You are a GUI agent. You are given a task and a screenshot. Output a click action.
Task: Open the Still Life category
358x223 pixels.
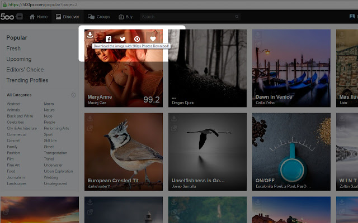point(50,140)
